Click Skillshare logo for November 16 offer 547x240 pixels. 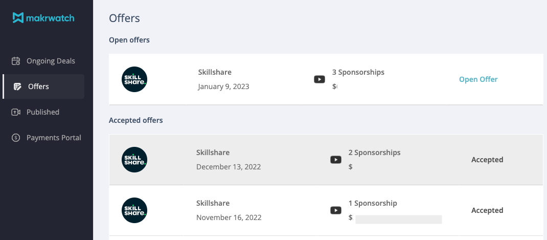pyautogui.click(x=134, y=210)
